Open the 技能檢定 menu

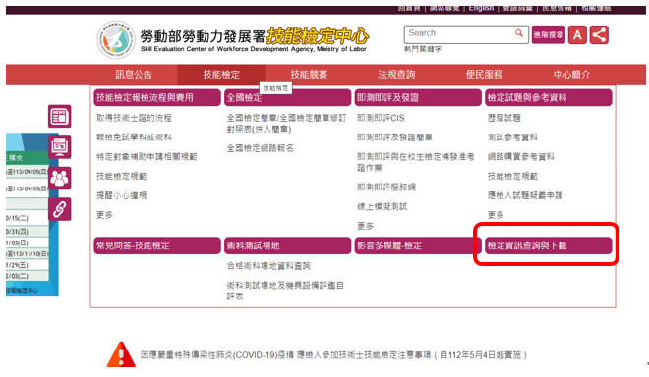[221, 75]
